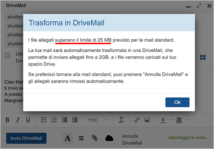Attach a file with the paperclip icon
This screenshot has width=214, height=149.
coord(95,138)
